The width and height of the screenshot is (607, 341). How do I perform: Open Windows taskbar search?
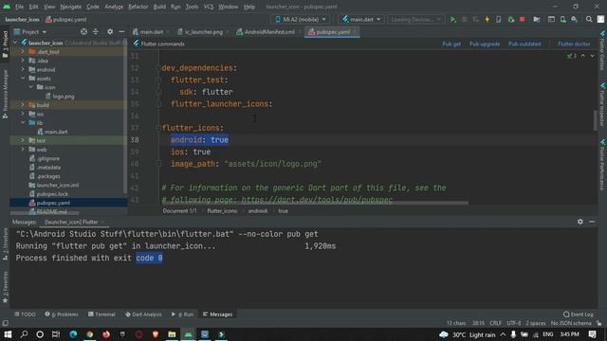[x=24, y=334]
